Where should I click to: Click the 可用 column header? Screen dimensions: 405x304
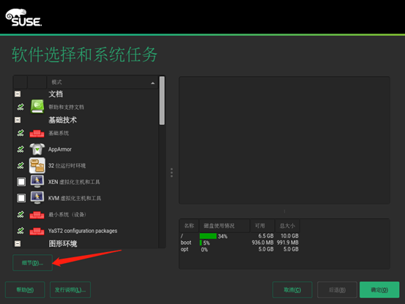click(x=262, y=226)
